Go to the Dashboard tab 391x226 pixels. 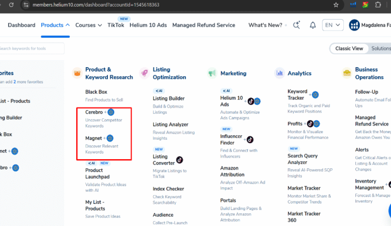[x=22, y=25]
